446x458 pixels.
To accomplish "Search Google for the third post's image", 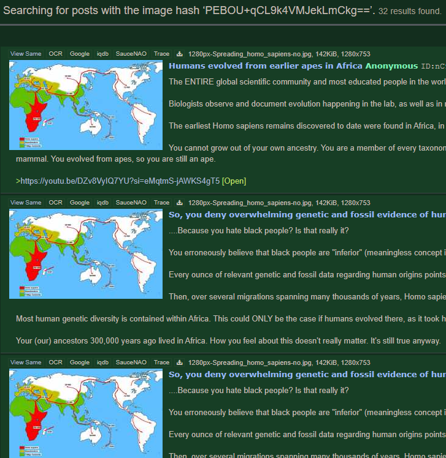I will (x=80, y=362).
